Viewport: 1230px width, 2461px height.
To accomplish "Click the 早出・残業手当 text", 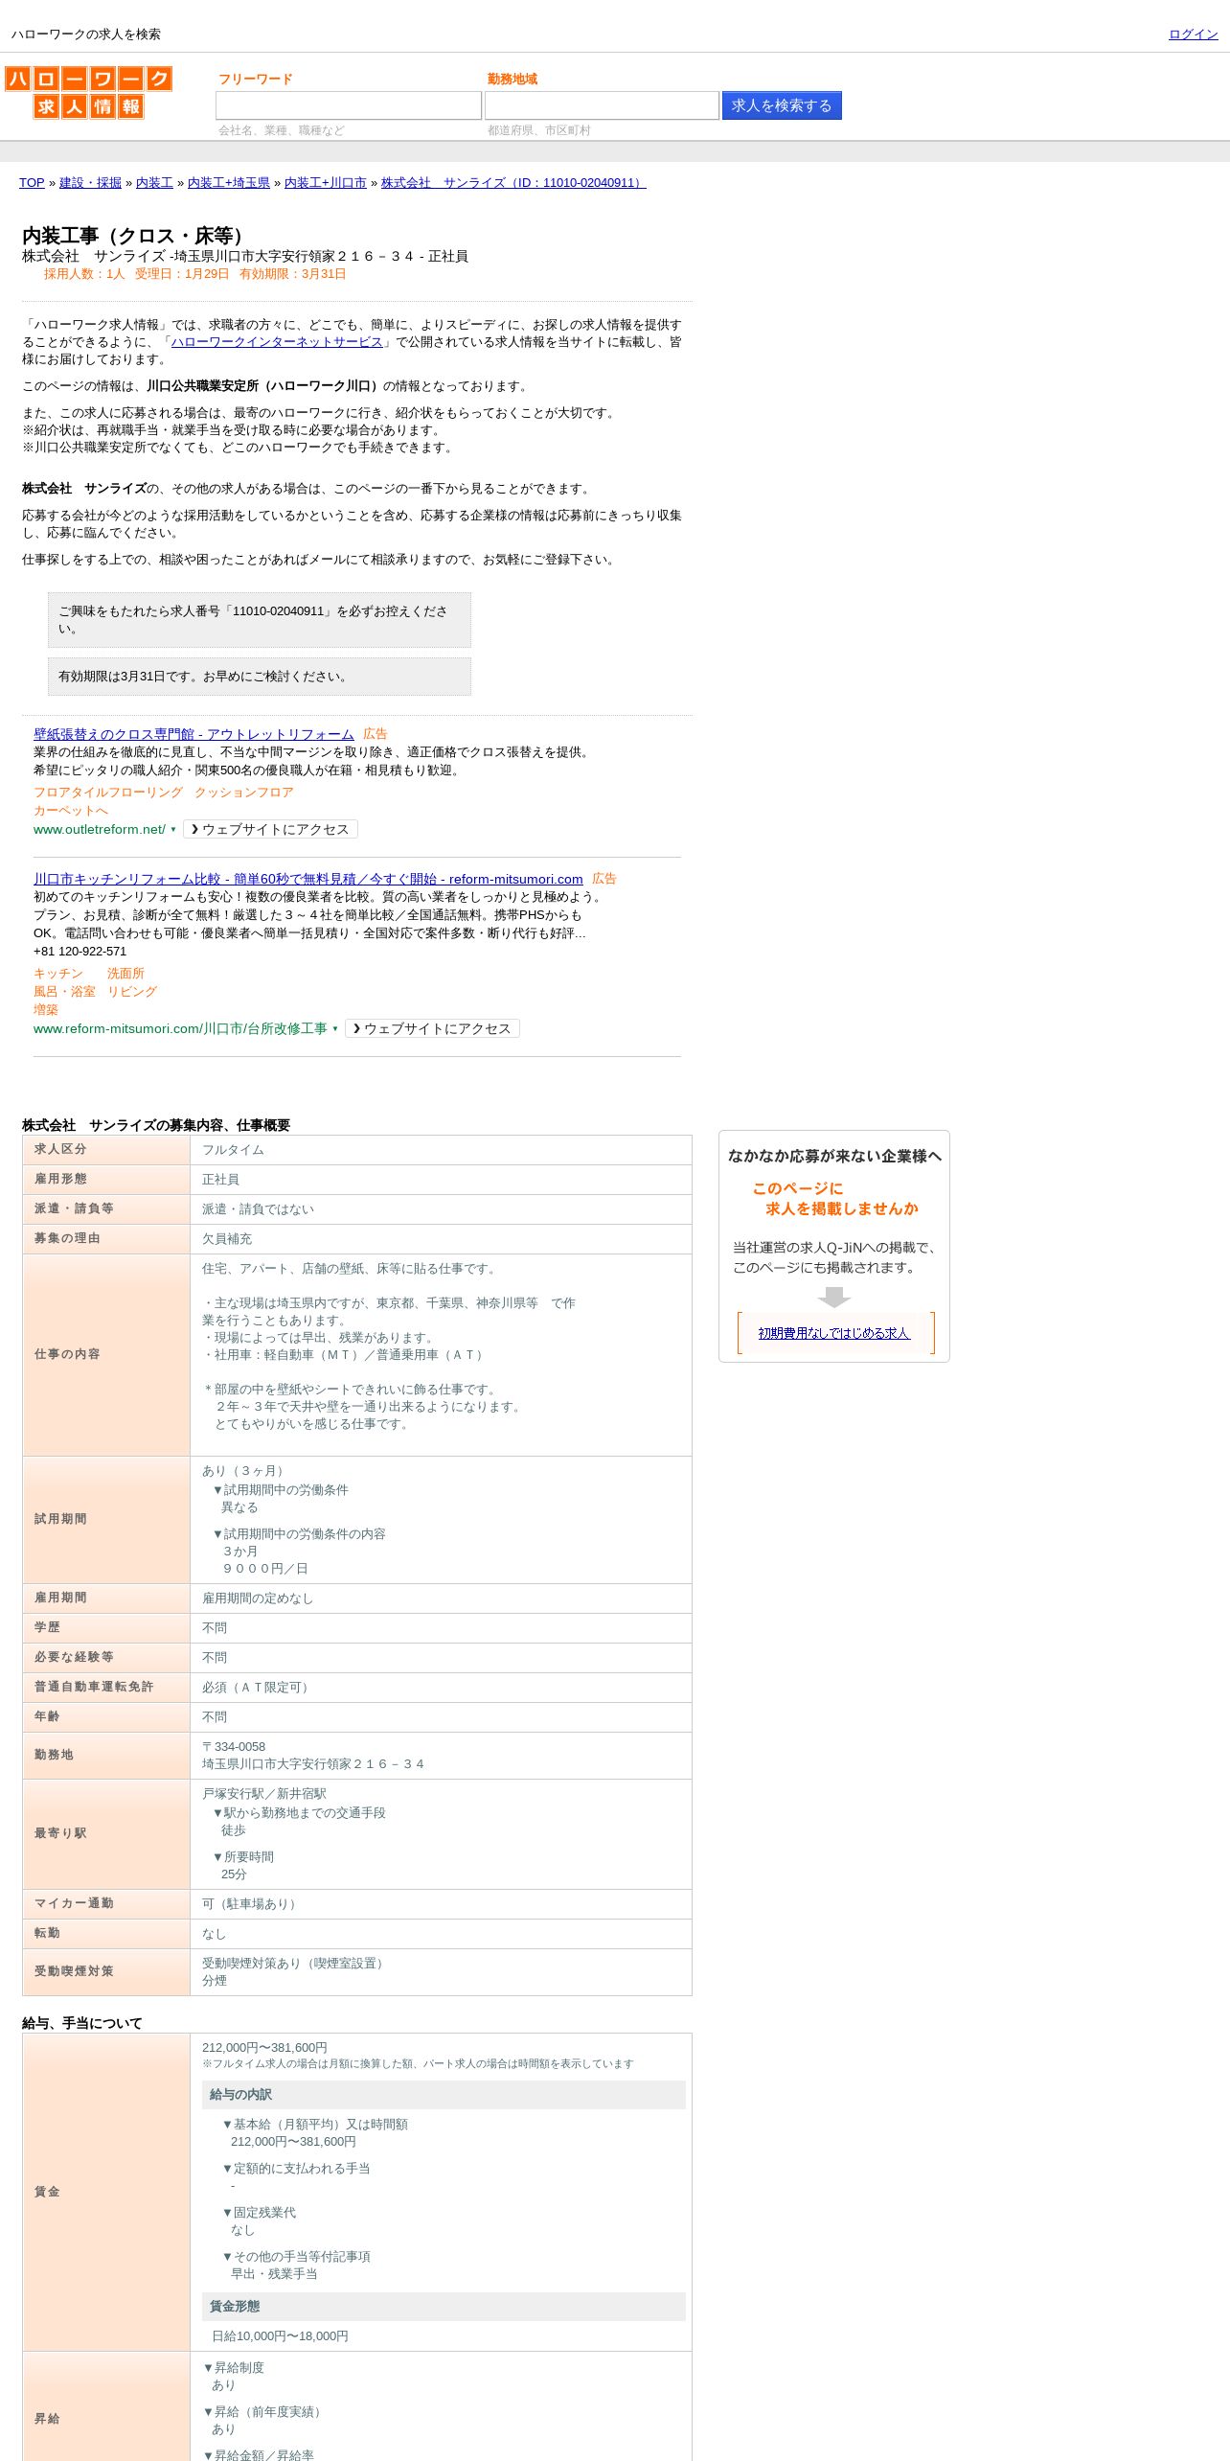I will [274, 2274].
